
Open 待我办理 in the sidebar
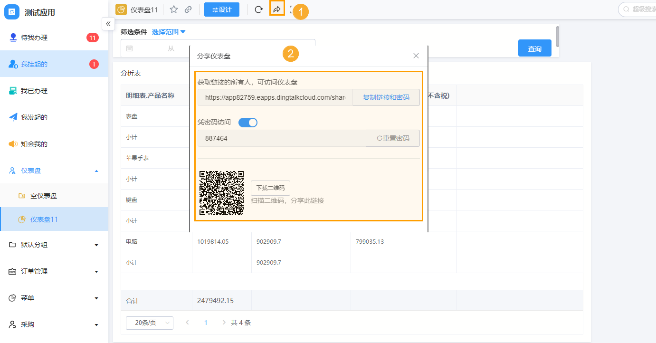34,38
